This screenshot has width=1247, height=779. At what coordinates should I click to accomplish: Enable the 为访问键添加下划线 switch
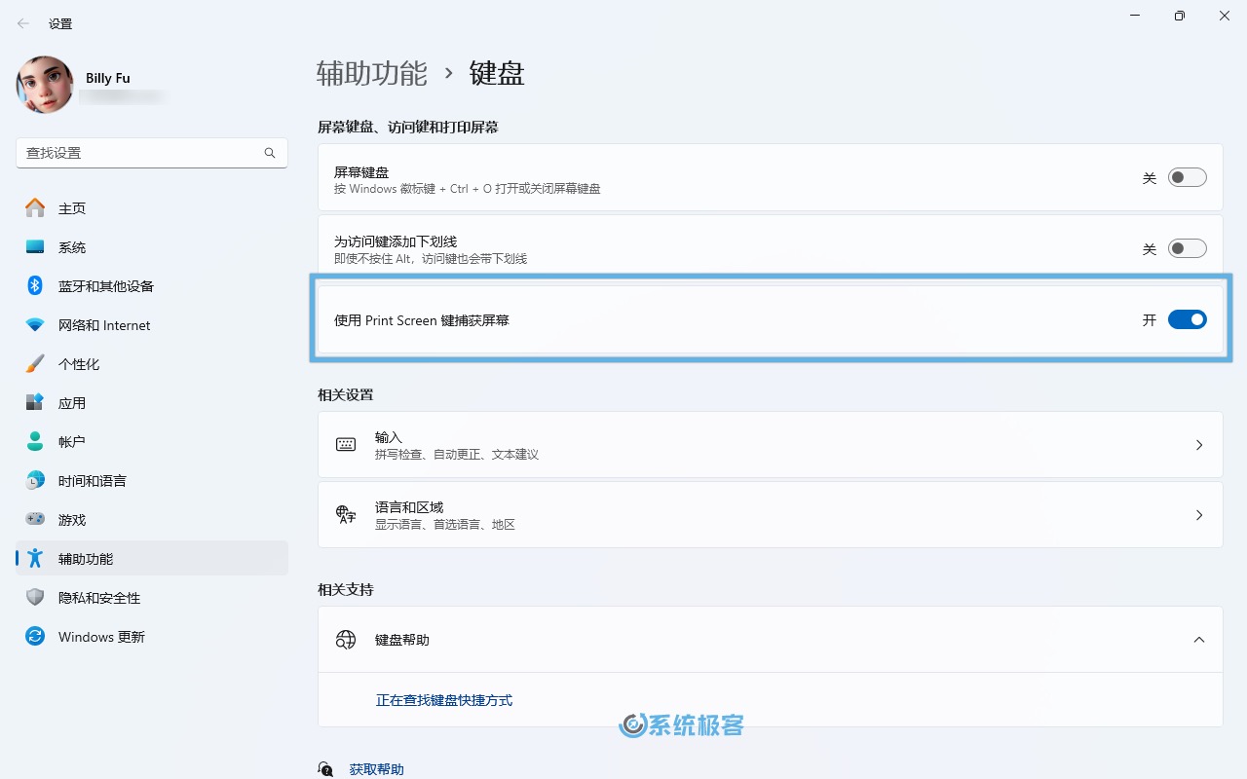coord(1188,249)
